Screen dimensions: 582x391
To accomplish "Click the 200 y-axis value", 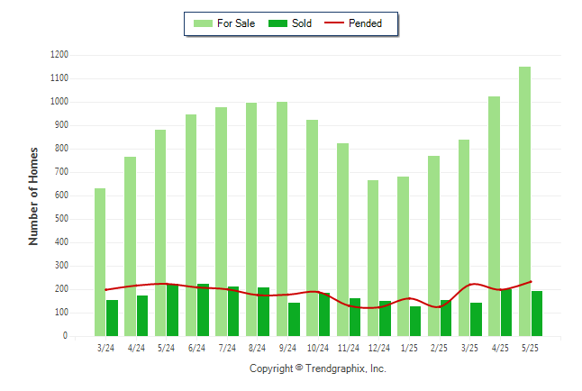I will click(61, 288).
